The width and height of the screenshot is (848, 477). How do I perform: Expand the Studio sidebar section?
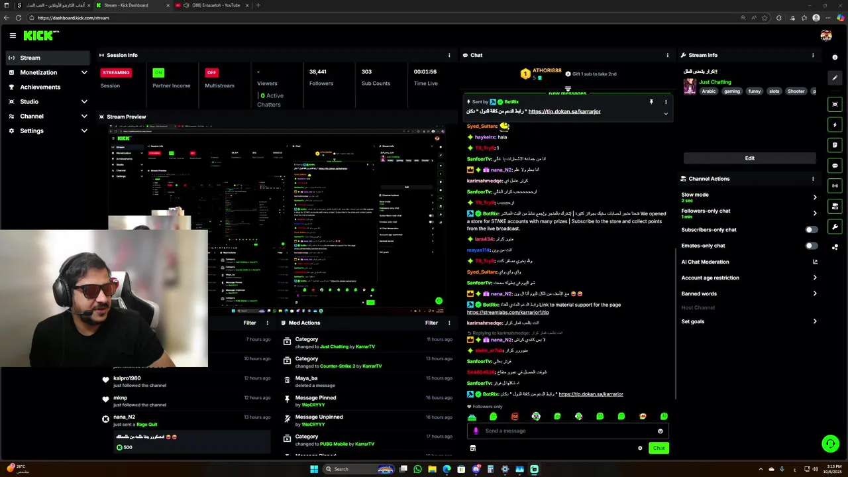[48, 101]
